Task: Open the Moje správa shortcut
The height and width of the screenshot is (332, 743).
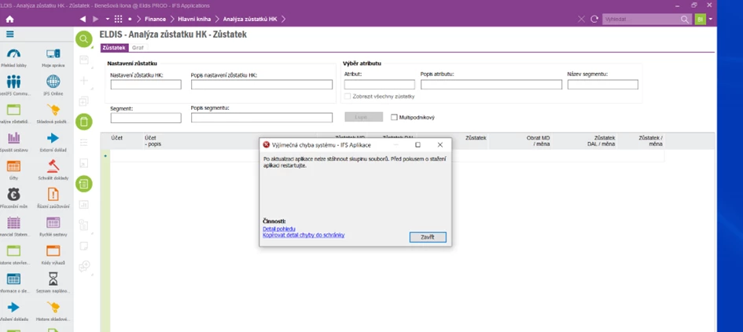Action: click(53, 58)
